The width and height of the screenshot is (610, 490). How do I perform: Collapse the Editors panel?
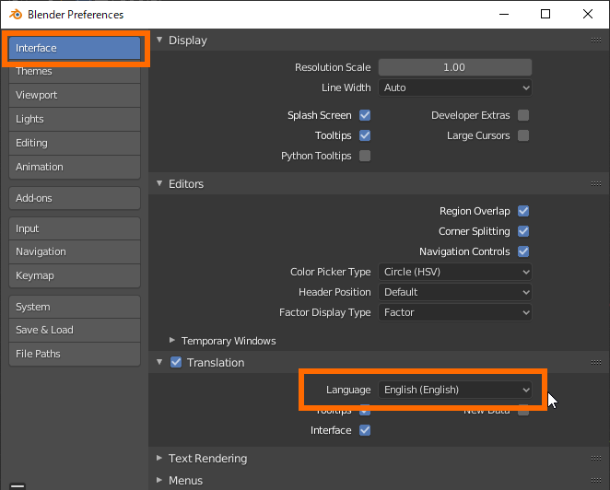(x=159, y=183)
